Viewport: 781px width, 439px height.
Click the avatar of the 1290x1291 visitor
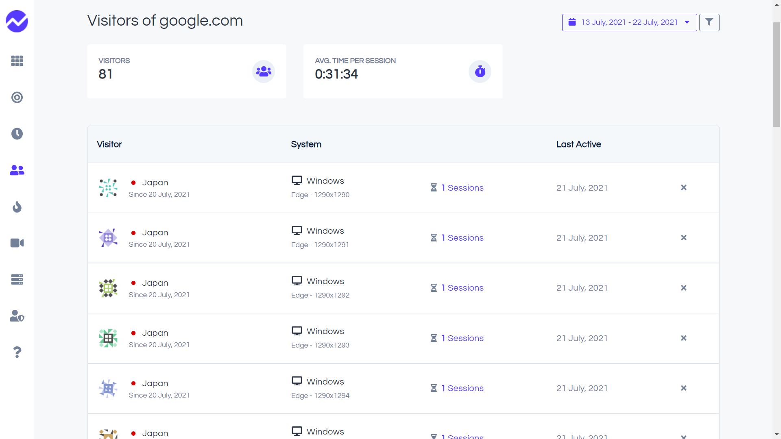pyautogui.click(x=108, y=238)
